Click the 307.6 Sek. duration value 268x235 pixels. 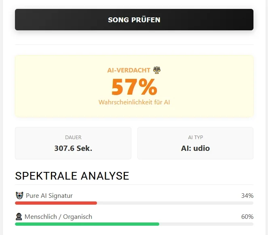pos(73,148)
